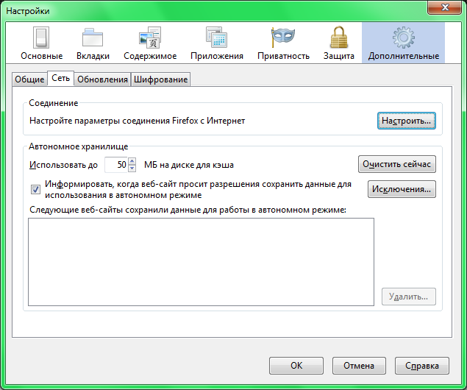Open the Защита padlock panel
The height and width of the screenshot is (390, 467).
[338, 43]
